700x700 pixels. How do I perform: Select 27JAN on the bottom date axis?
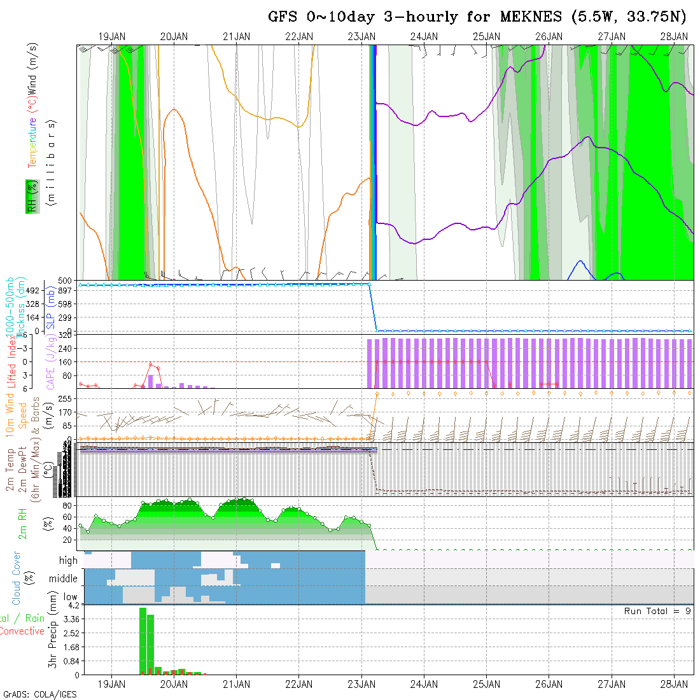pyautogui.click(x=611, y=684)
